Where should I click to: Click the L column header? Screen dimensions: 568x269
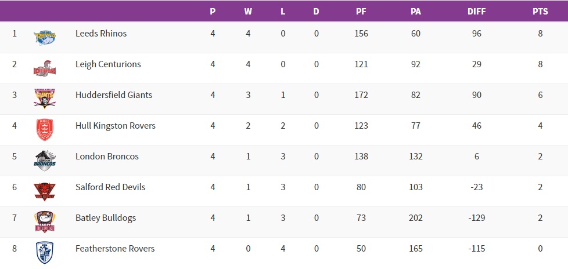point(283,12)
